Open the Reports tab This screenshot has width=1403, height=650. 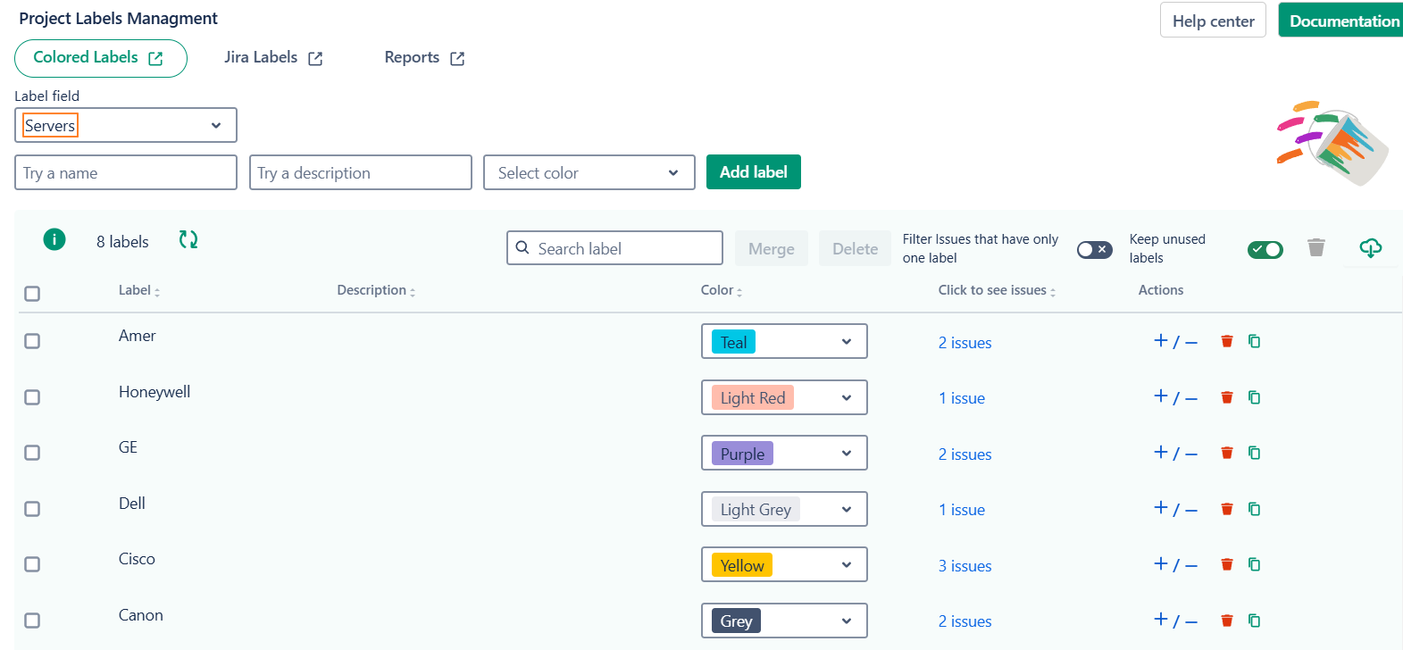pos(423,58)
